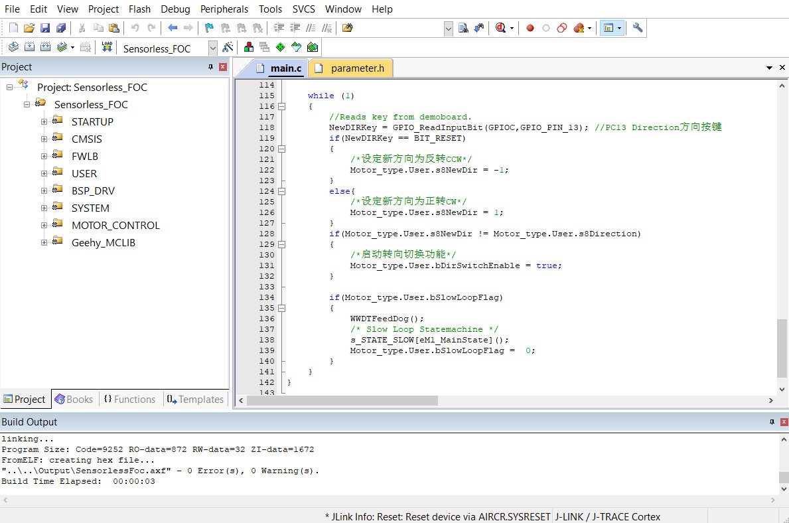This screenshot has height=523, width=789.
Task: Collapse the fold marker at line 116
Action: (281, 106)
